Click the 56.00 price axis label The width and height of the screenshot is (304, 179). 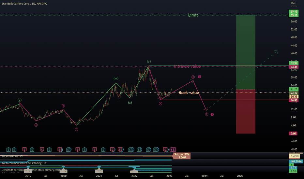[294, 21]
